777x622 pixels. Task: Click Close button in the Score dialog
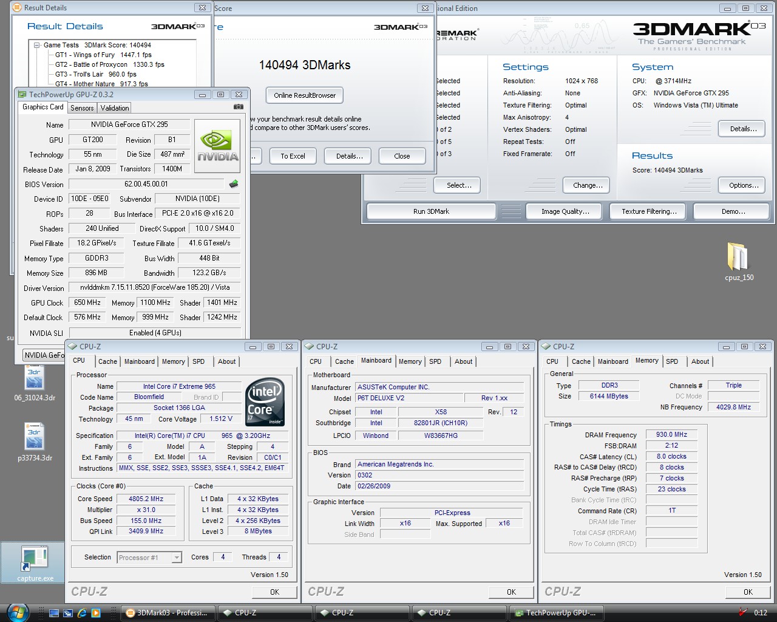coord(402,156)
